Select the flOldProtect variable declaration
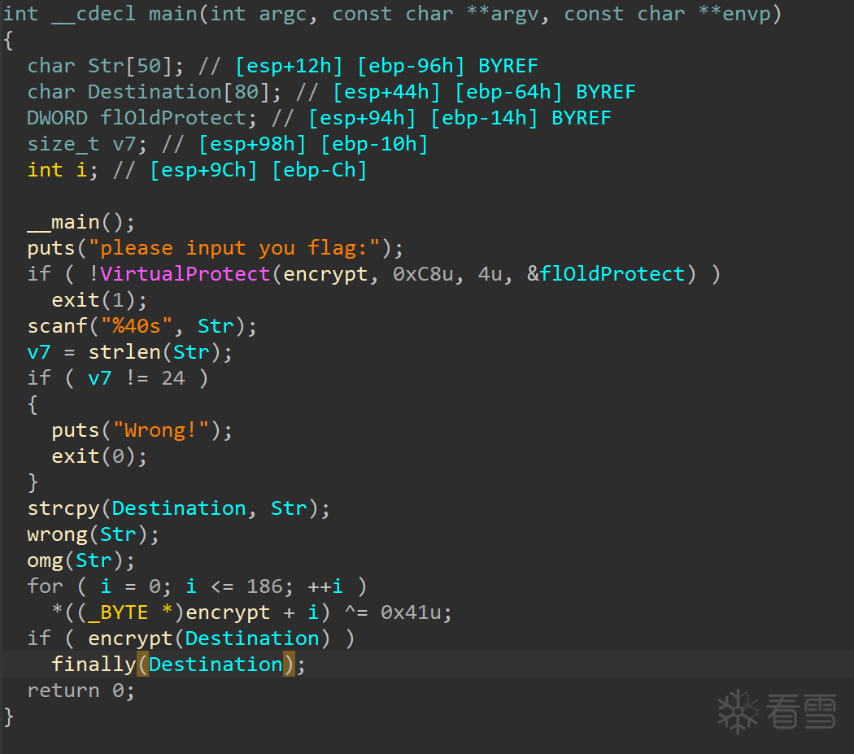854x754 pixels. pyautogui.click(x=173, y=117)
